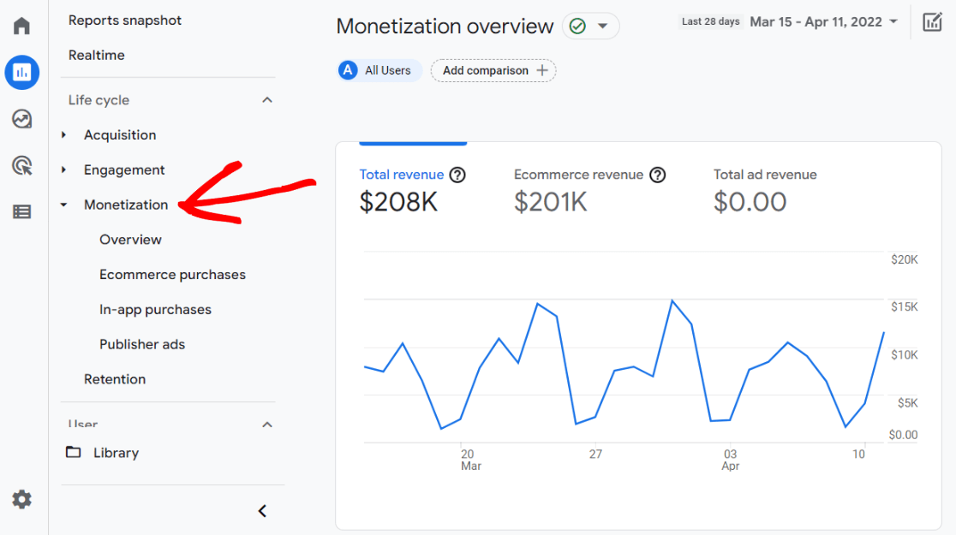Open the Total revenue help tooltip
The width and height of the screenshot is (956, 535).
click(x=457, y=175)
